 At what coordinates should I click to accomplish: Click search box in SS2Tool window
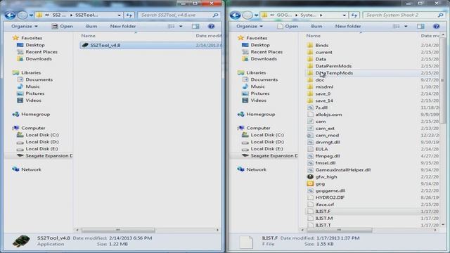[x=179, y=15]
